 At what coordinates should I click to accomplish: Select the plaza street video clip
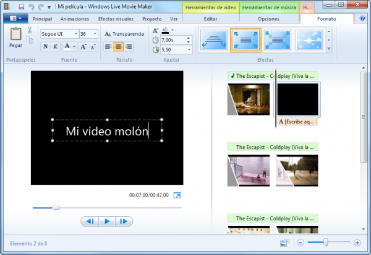pyautogui.click(x=297, y=170)
